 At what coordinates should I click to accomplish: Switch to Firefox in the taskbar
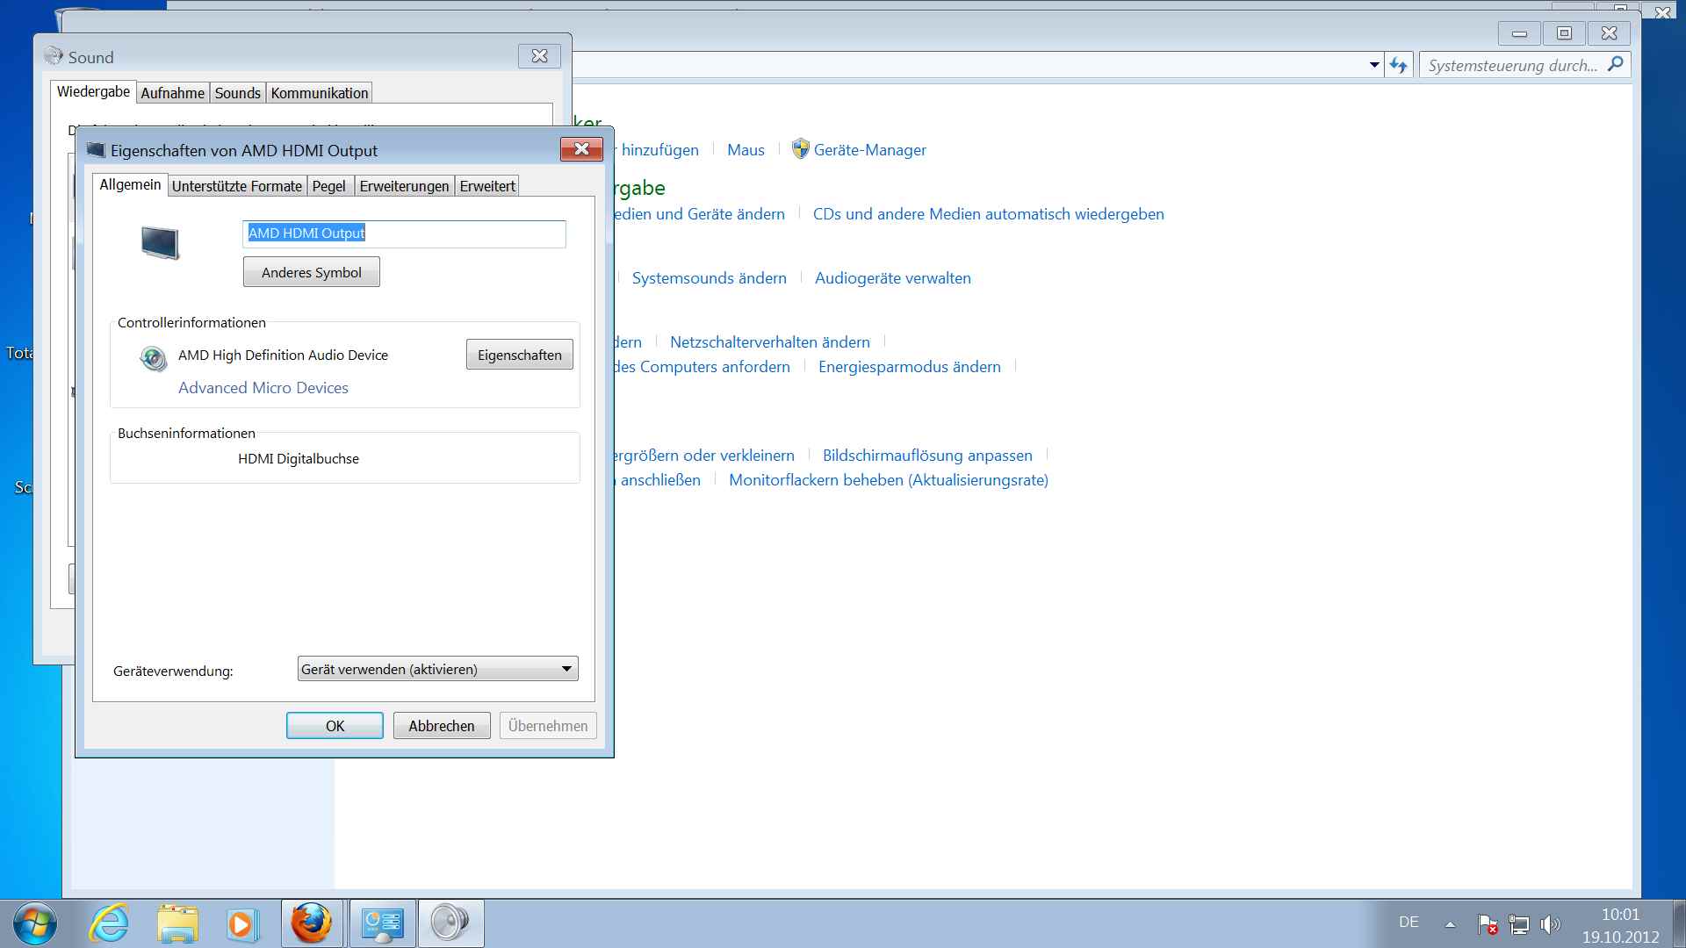(x=312, y=923)
